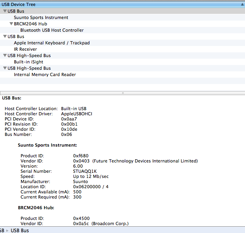Collapse the BRCM2046 Hub disclosure triangle

[x=11, y=24]
